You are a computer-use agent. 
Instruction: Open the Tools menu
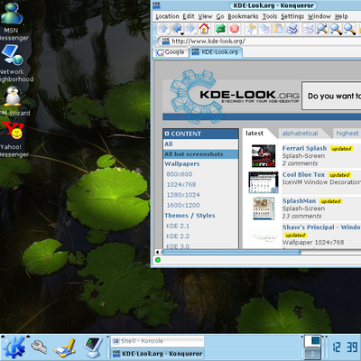270,16
